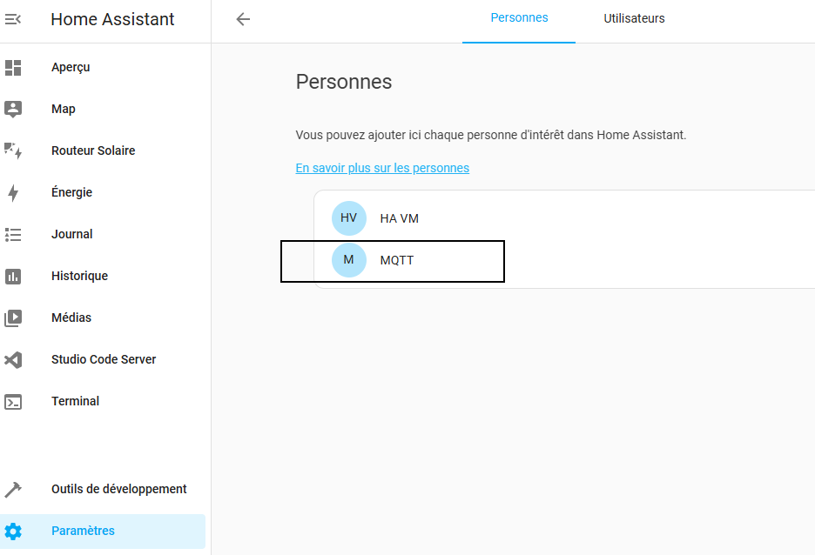Viewport: 815px width, 555px height.
Task: Select the Personnes tab
Action: tap(519, 18)
